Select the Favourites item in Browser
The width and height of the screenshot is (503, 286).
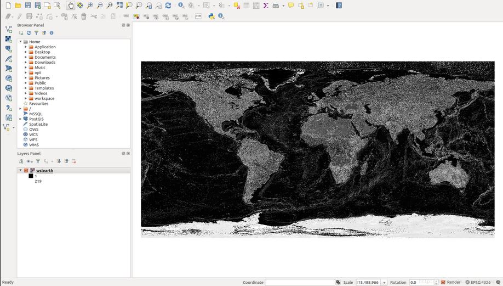(x=38, y=103)
